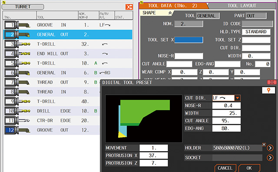The width and height of the screenshot is (278, 172).
Task: Open the CUT DIR. dropdown arrow
Action: pyautogui.click(x=237, y=98)
